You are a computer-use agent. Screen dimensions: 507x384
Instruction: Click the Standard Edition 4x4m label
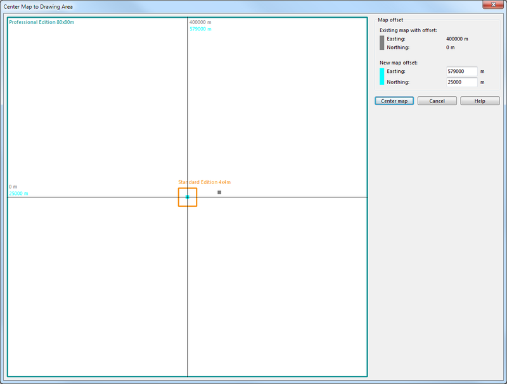(204, 182)
